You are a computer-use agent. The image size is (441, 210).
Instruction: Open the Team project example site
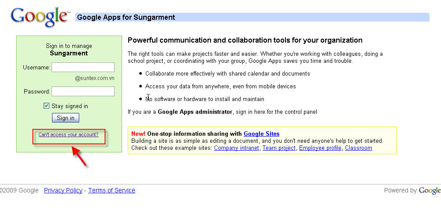coord(279,148)
